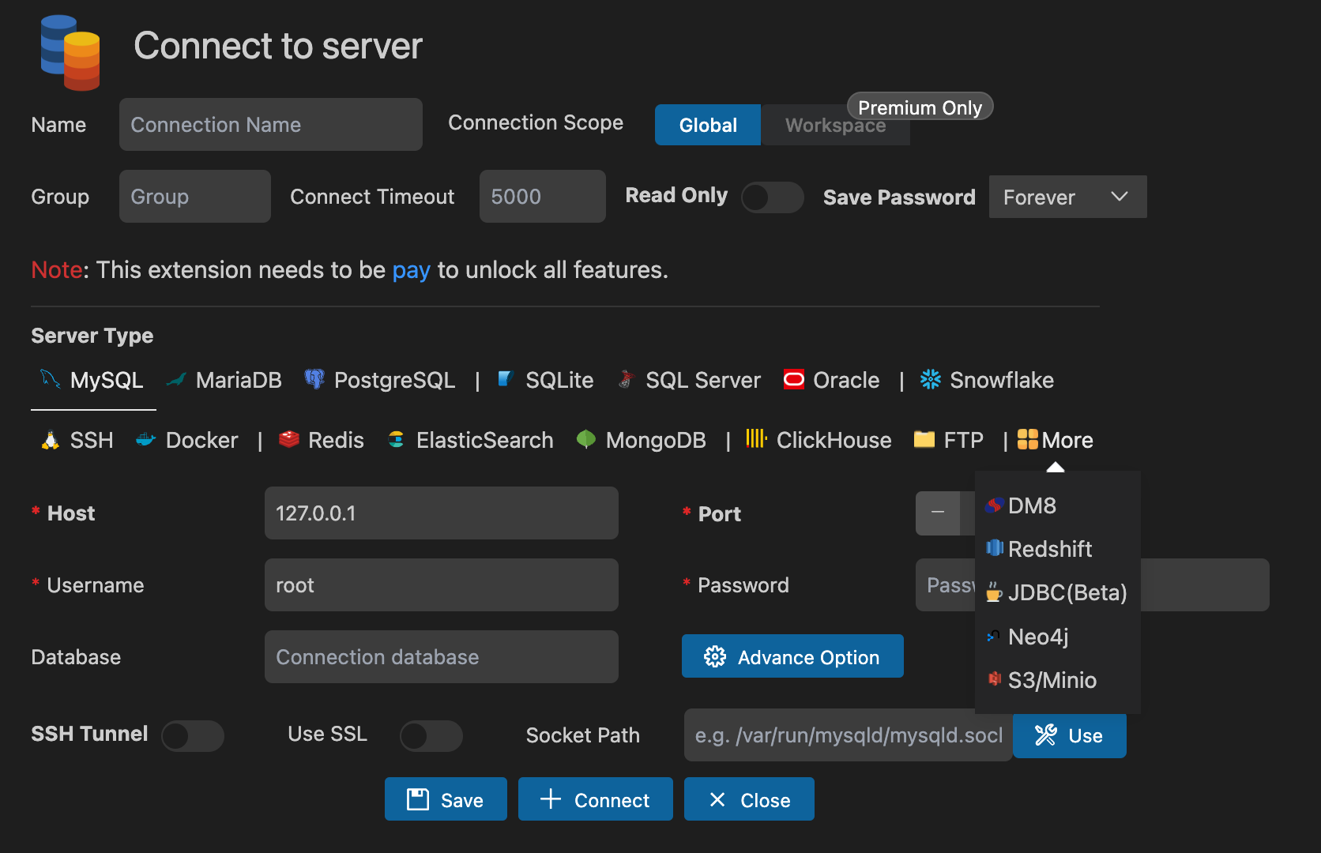Screen dimensions: 1321x853
Task: Click the Redis cube icon
Action: click(x=289, y=439)
